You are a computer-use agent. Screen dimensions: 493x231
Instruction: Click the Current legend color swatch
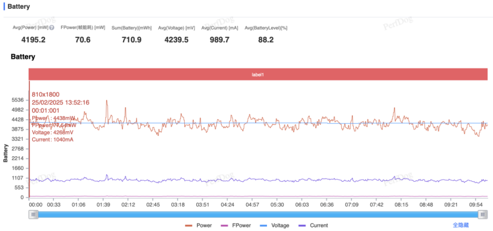click(x=302, y=226)
